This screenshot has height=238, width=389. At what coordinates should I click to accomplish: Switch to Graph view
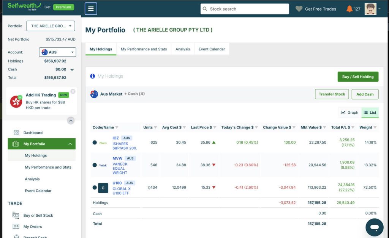coord(349,113)
